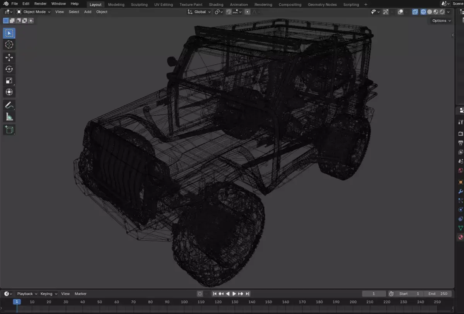Open the viewport Add menu
This screenshot has width=464, height=314.
[x=88, y=12]
